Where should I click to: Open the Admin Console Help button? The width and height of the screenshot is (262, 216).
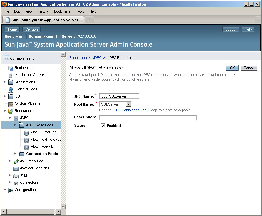click(248, 29)
